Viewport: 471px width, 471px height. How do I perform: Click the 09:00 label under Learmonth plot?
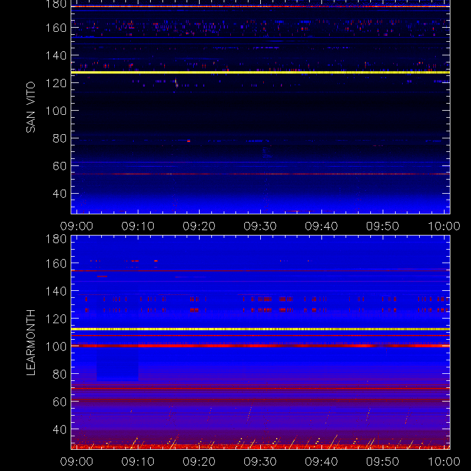click(77, 462)
